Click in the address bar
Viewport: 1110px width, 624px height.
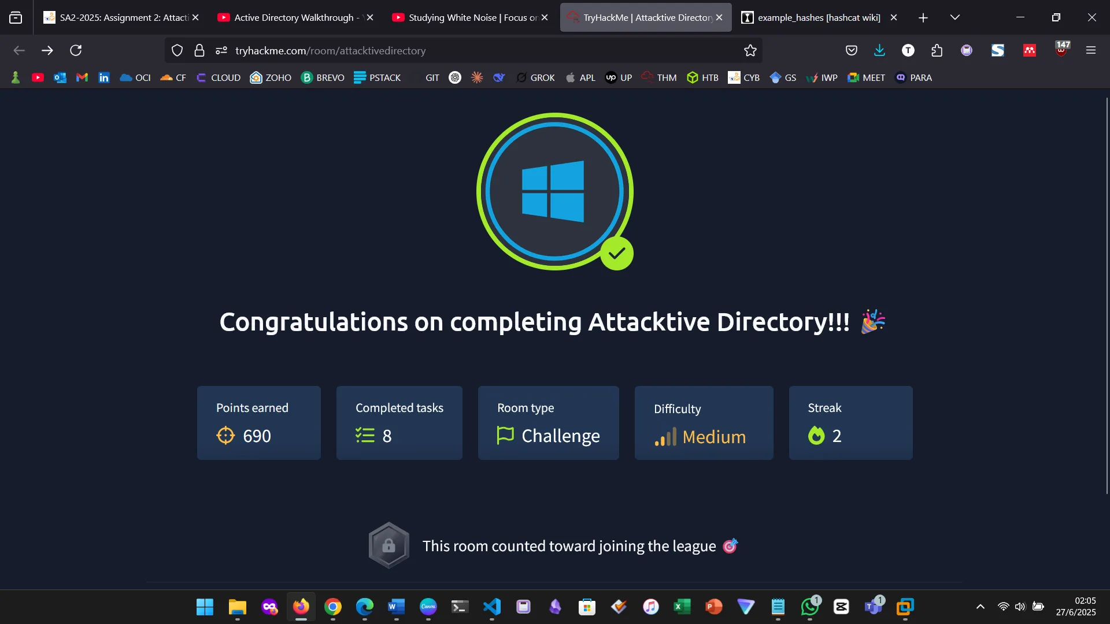click(462, 50)
